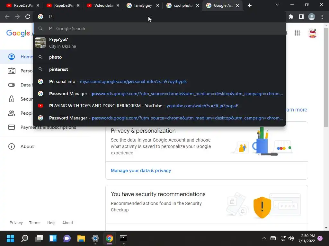Image resolution: width=329 pixels, height=246 pixels.
Task: Close the Video details tab
Action: click(x=118, y=5)
